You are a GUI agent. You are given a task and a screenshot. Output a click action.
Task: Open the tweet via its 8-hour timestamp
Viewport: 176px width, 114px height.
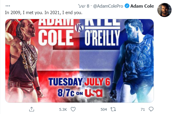click(x=84, y=6)
